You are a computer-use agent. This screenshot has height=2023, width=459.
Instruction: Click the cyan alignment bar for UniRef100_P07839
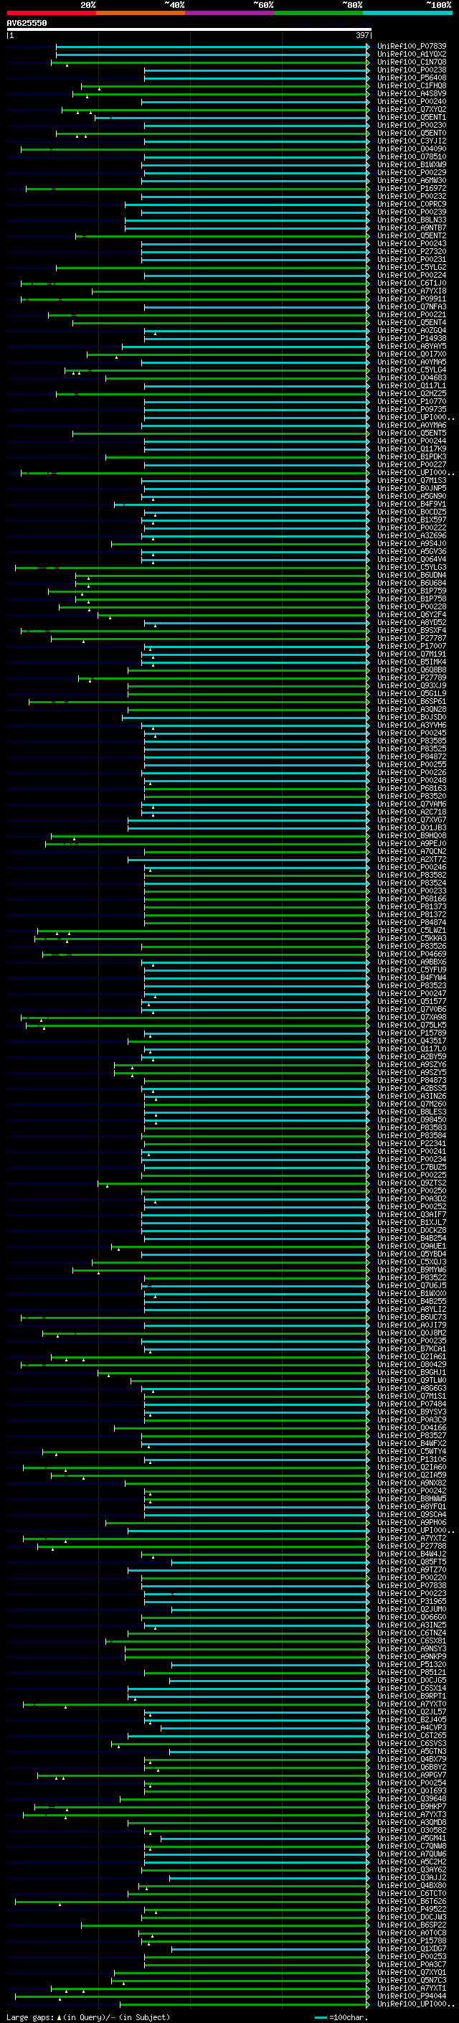pyautogui.click(x=212, y=47)
